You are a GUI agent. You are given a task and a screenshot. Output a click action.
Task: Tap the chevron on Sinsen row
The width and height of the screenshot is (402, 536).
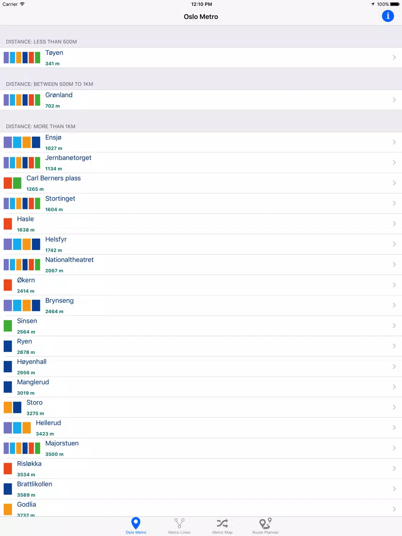(x=394, y=326)
